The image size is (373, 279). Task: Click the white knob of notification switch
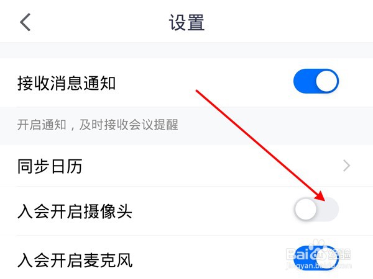pyautogui.click(x=327, y=81)
